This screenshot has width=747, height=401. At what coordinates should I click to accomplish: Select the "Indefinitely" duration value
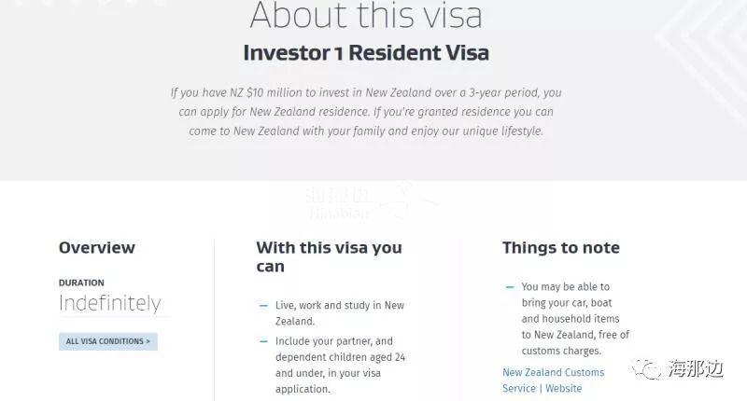pyautogui.click(x=109, y=304)
